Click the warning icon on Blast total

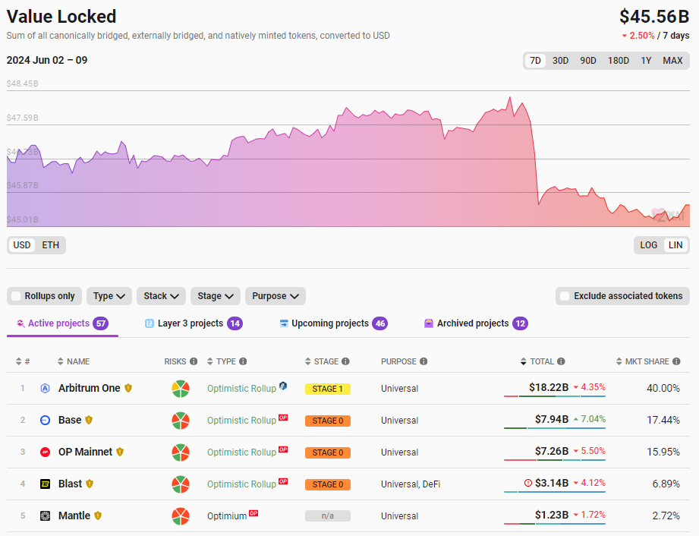(x=528, y=483)
